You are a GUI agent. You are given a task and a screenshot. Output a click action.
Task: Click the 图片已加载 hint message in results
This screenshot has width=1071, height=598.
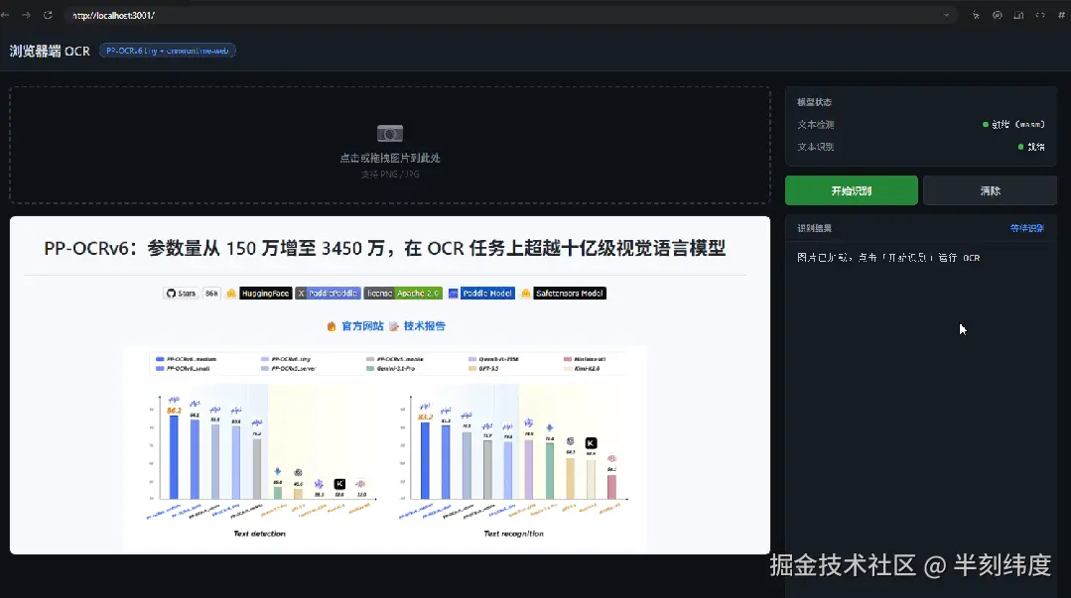tap(888, 258)
